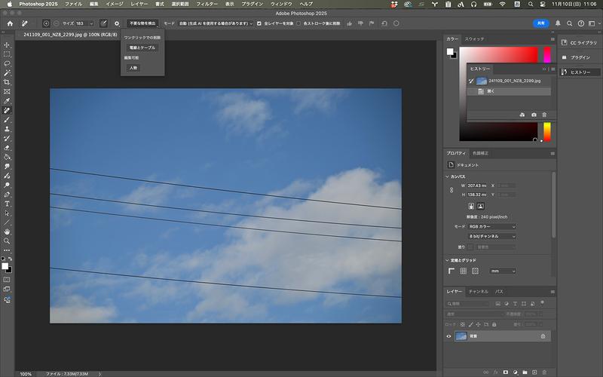Image resolution: width=603 pixels, height=377 pixels.
Task: Click the 電線とケーブル button
Action: click(x=142, y=48)
